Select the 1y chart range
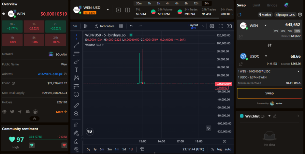 95,149
